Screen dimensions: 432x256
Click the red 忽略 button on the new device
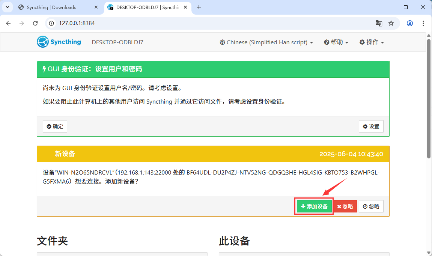[x=345, y=206]
